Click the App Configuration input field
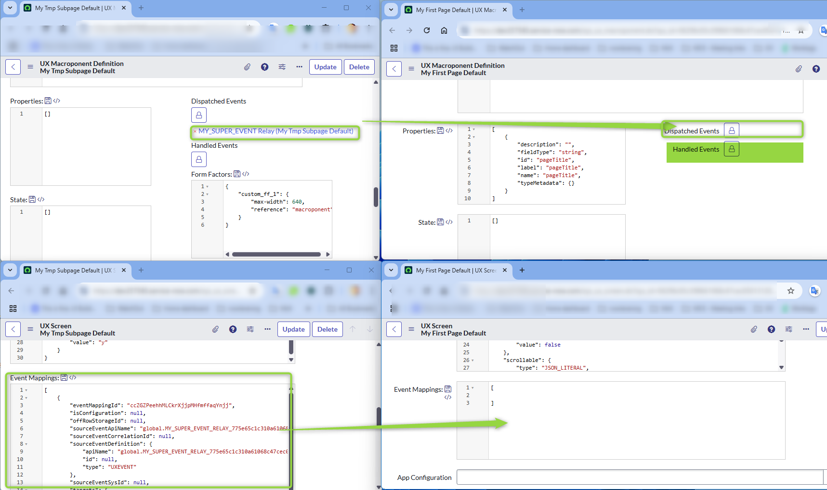The image size is (827, 490). [639, 477]
